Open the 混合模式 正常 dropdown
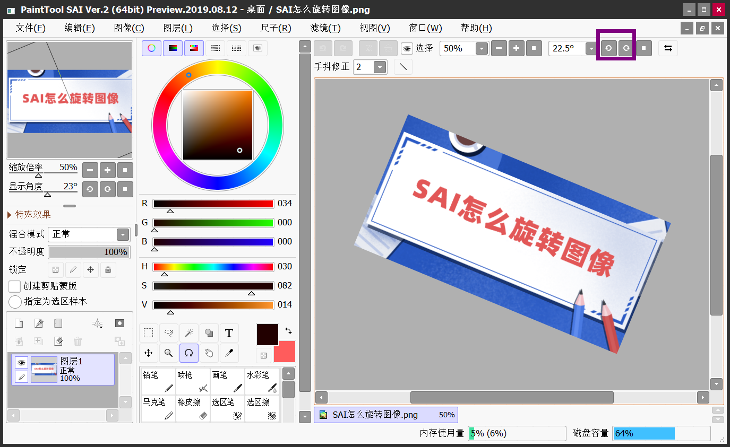730x447 pixels. click(x=123, y=234)
